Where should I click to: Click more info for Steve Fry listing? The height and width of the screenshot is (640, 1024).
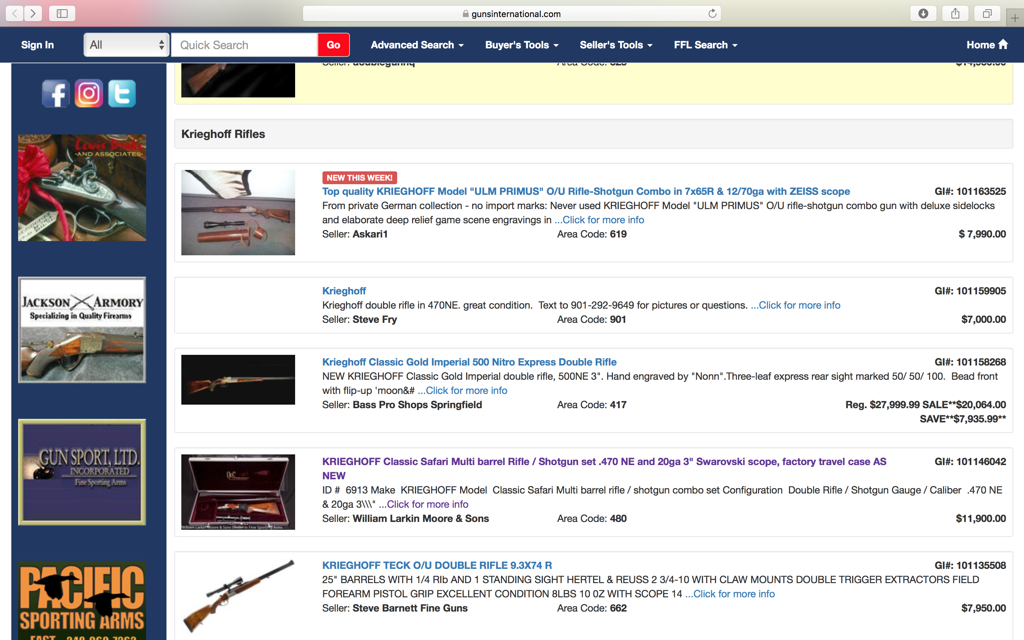coord(795,305)
